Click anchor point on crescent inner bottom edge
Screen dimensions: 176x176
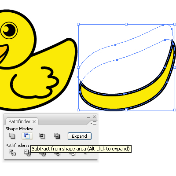point(124,94)
